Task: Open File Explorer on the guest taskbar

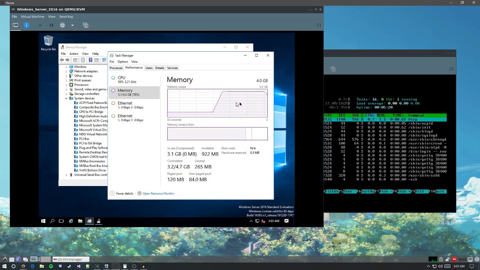Action: tap(80, 221)
